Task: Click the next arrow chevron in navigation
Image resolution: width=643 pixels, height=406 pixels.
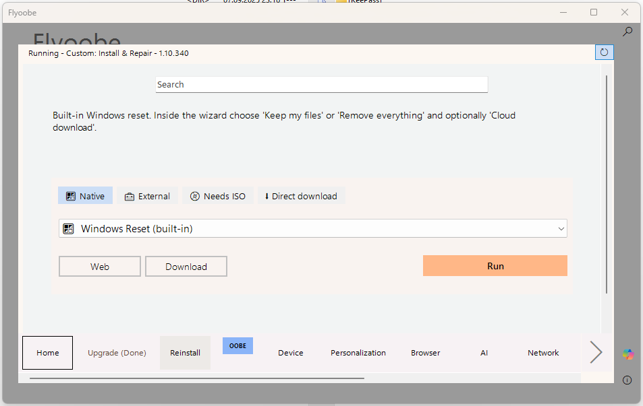Action: pos(596,352)
